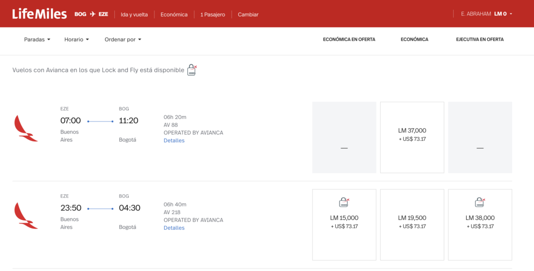Select the Económica en Oferta column header
Image resolution: width=534 pixels, height=271 pixels.
coord(349,40)
